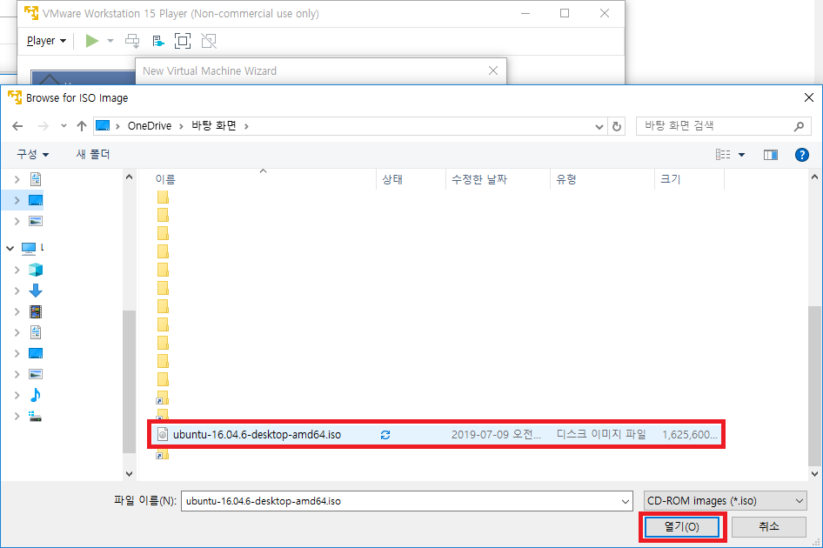Image resolution: width=823 pixels, height=548 pixels.
Task: Click the navigation tree scroll up arrow
Action: (129, 177)
